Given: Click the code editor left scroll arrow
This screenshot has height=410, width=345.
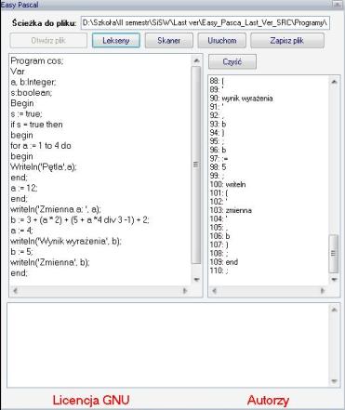Looking at the screenshot, I should click(15, 290).
